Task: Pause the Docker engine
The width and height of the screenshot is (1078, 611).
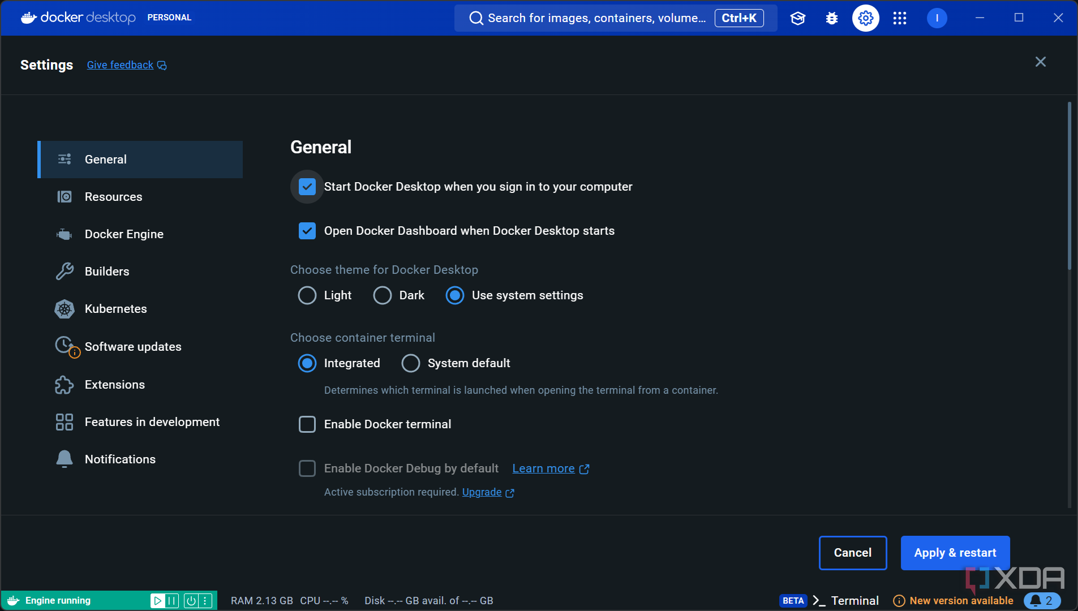Action: point(172,601)
